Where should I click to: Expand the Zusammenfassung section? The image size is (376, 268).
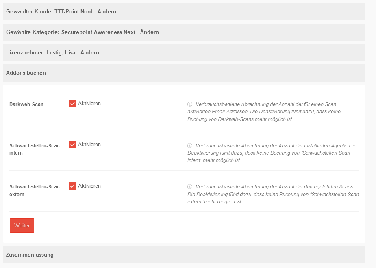click(30, 255)
